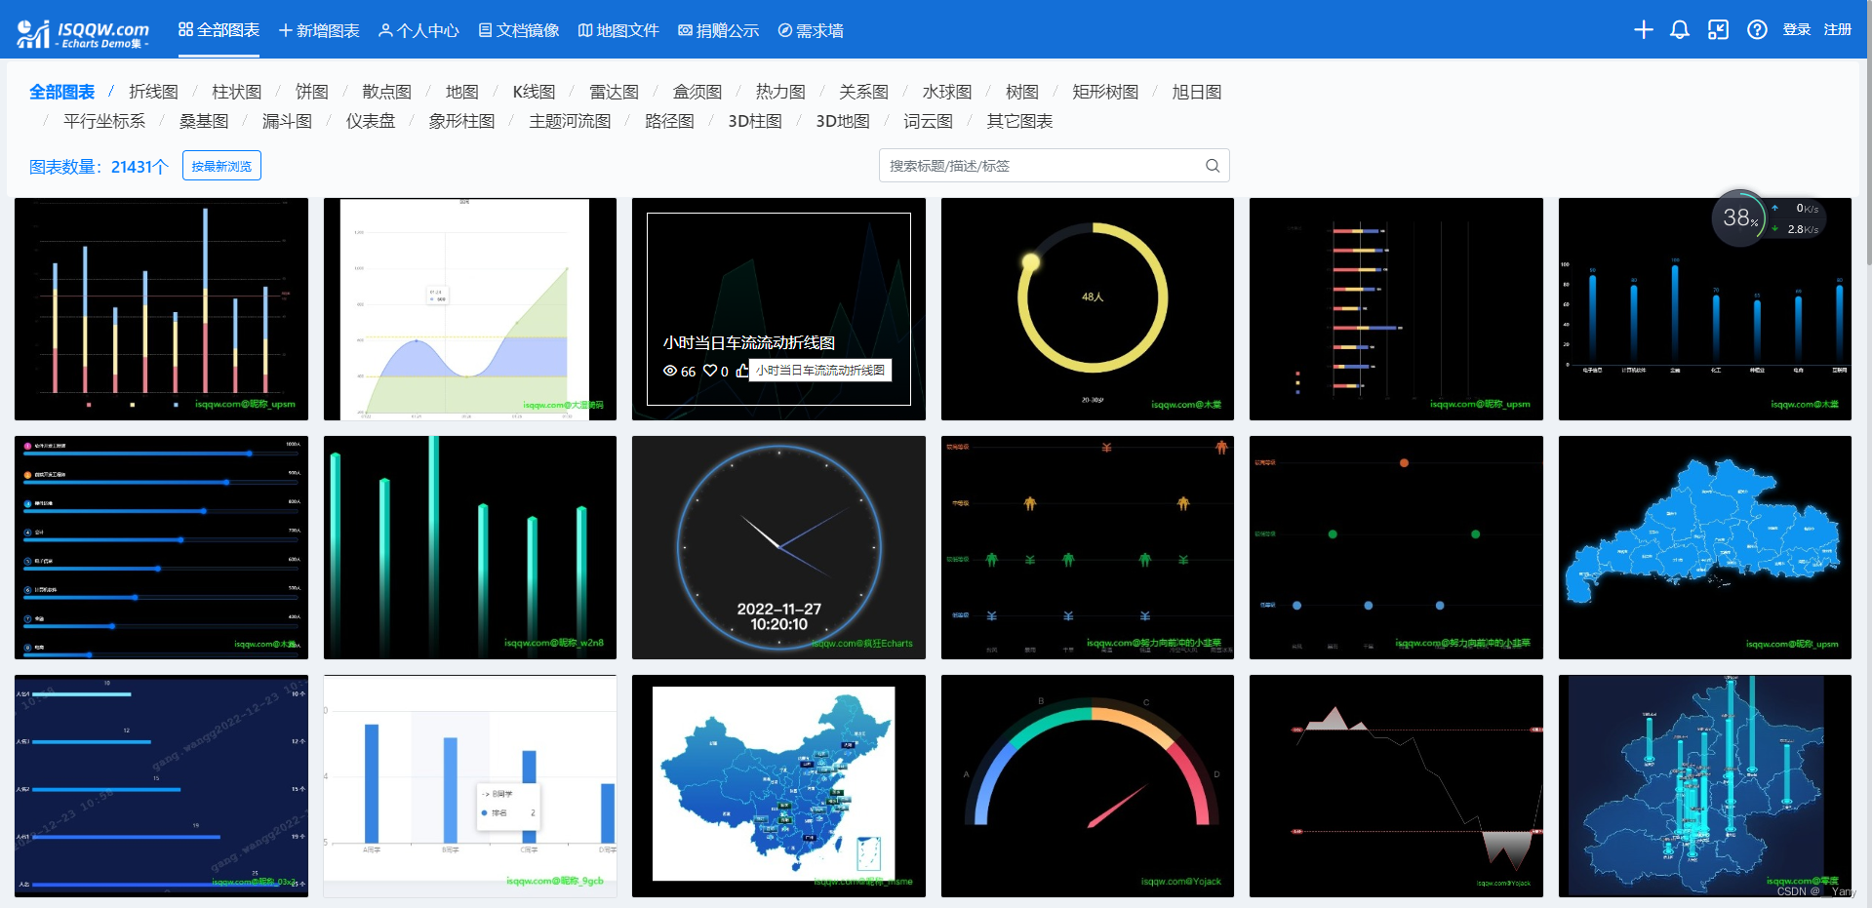This screenshot has width=1872, height=908.
Task: Toggle 按最新浏览 sorting
Action: pos(221,165)
